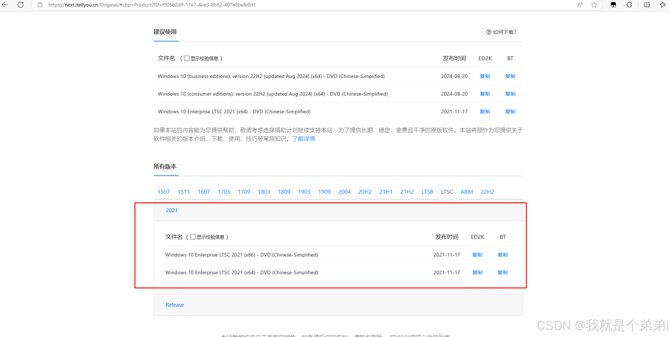Select the LTSC version tab

447,192
